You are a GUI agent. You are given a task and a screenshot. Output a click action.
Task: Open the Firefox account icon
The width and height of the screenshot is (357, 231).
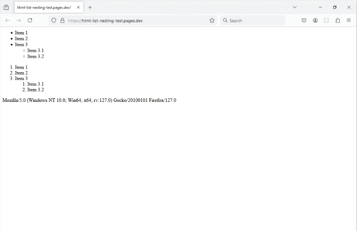pos(315,20)
